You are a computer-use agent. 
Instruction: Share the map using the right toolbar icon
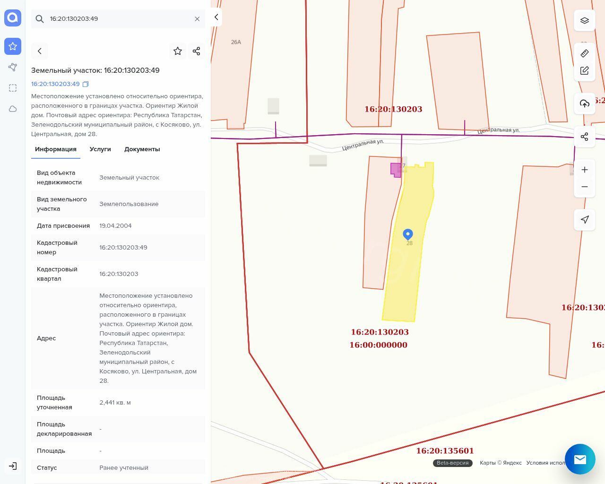(585, 137)
